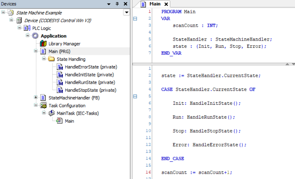Screen dimensions: 295x179
Task: Expand the StateMachineHandler (FB) node
Action: [x=36, y=97]
